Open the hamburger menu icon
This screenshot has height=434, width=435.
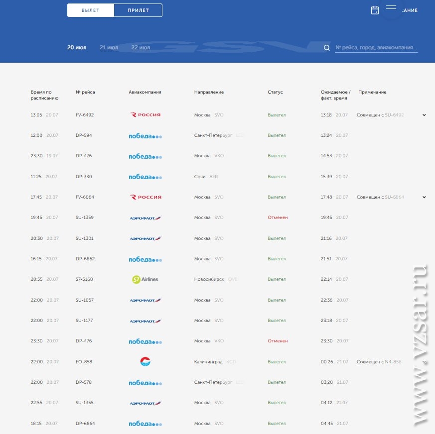tap(391, 7)
